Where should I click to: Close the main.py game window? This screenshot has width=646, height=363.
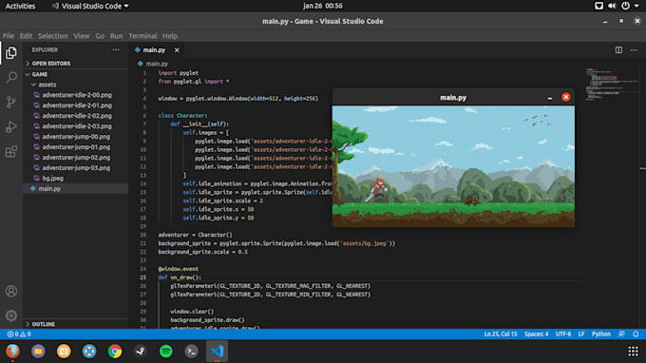(x=565, y=97)
